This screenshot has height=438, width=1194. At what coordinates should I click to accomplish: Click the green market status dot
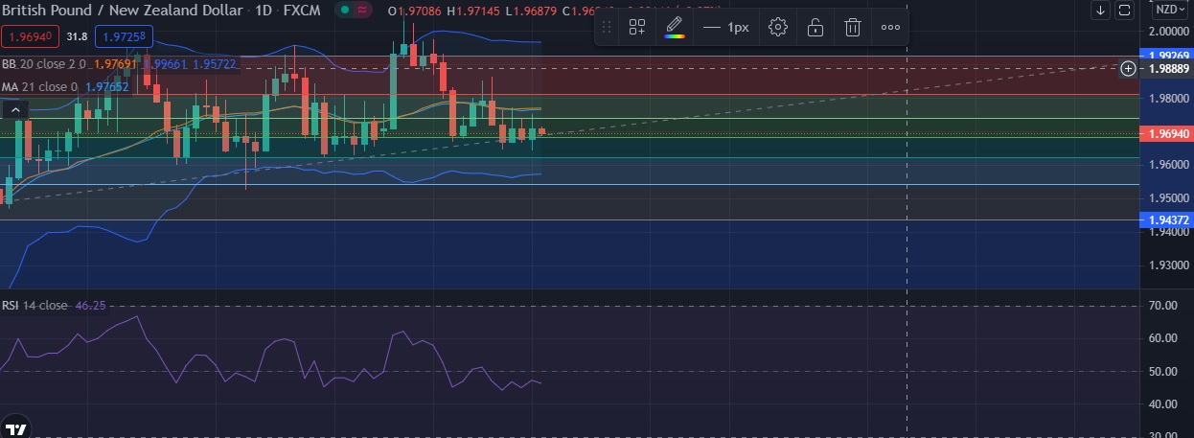(x=343, y=11)
